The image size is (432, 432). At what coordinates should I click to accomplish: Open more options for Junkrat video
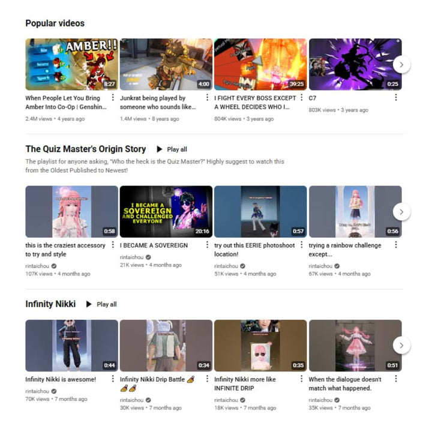tap(207, 98)
